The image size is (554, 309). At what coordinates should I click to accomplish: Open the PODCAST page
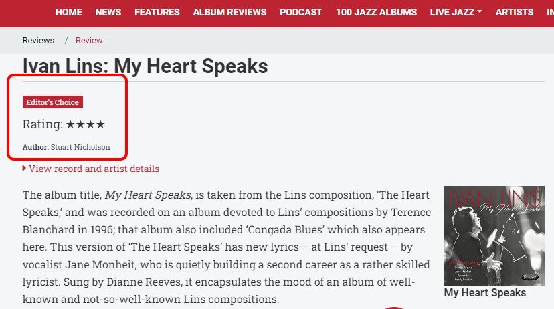301,12
